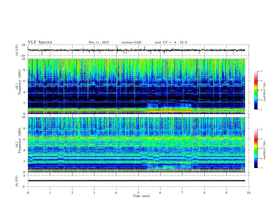Screen dimensions: 280x216
Task: Click time axis tick label '10'
Action: tap(249, 193)
